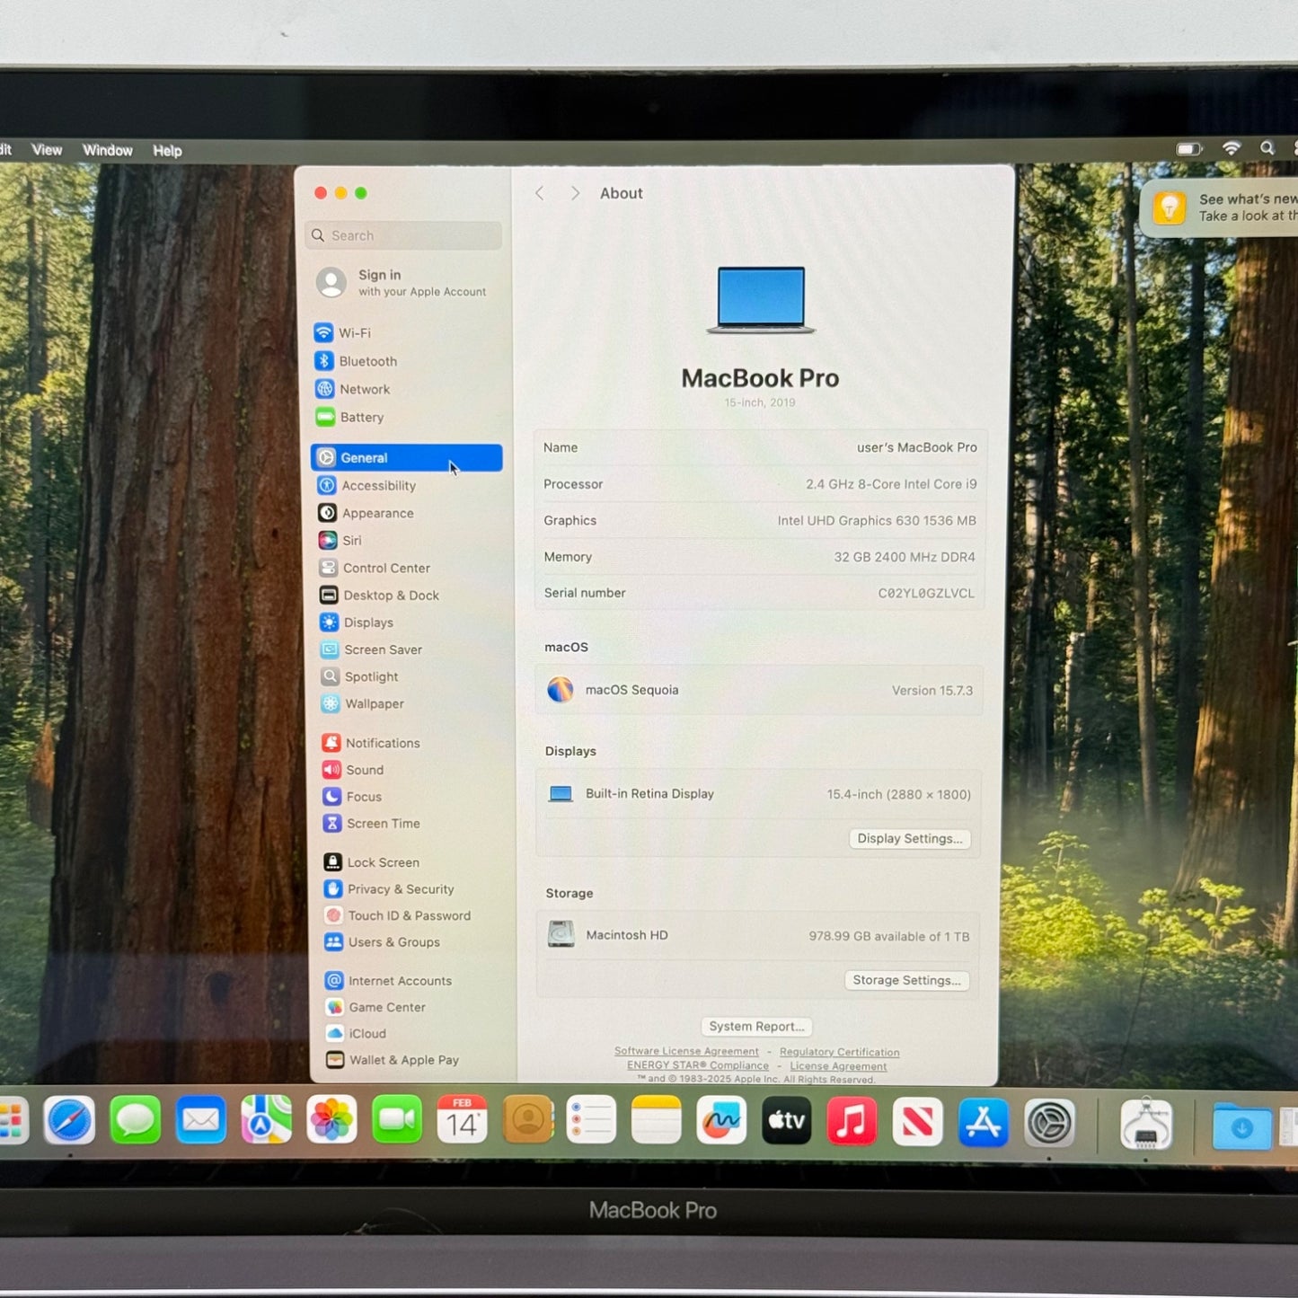Viewport: 1298px width, 1298px height.
Task: Open the Help menu
Action: click(167, 151)
